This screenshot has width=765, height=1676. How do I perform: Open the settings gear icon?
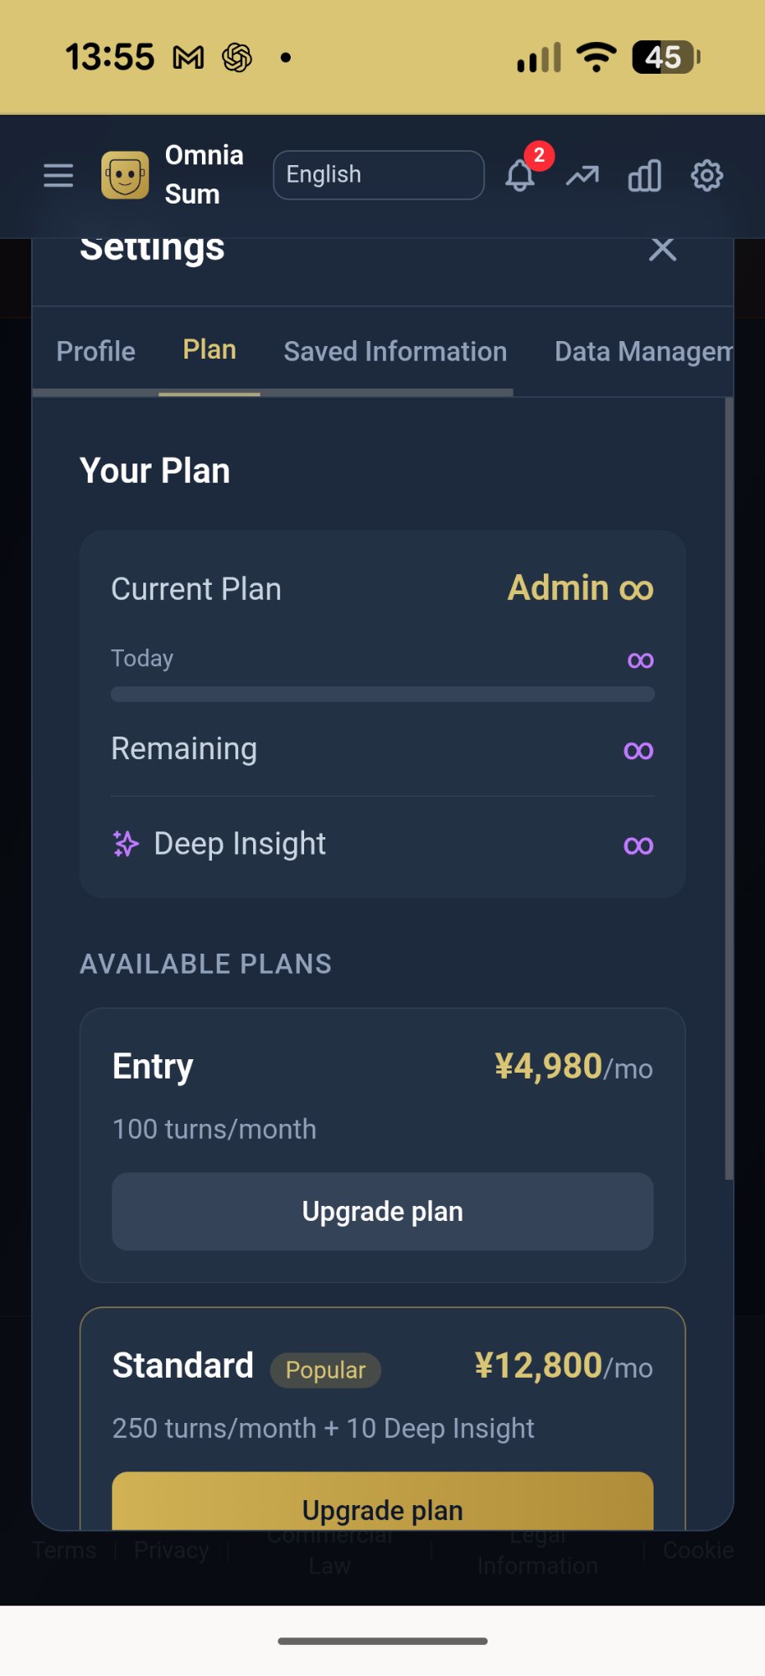pyautogui.click(x=706, y=176)
